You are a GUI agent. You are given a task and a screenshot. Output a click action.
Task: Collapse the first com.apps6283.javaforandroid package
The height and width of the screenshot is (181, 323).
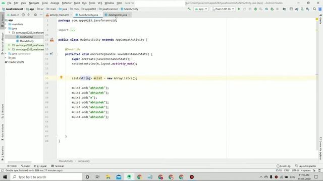pyautogui.click(x=10, y=33)
